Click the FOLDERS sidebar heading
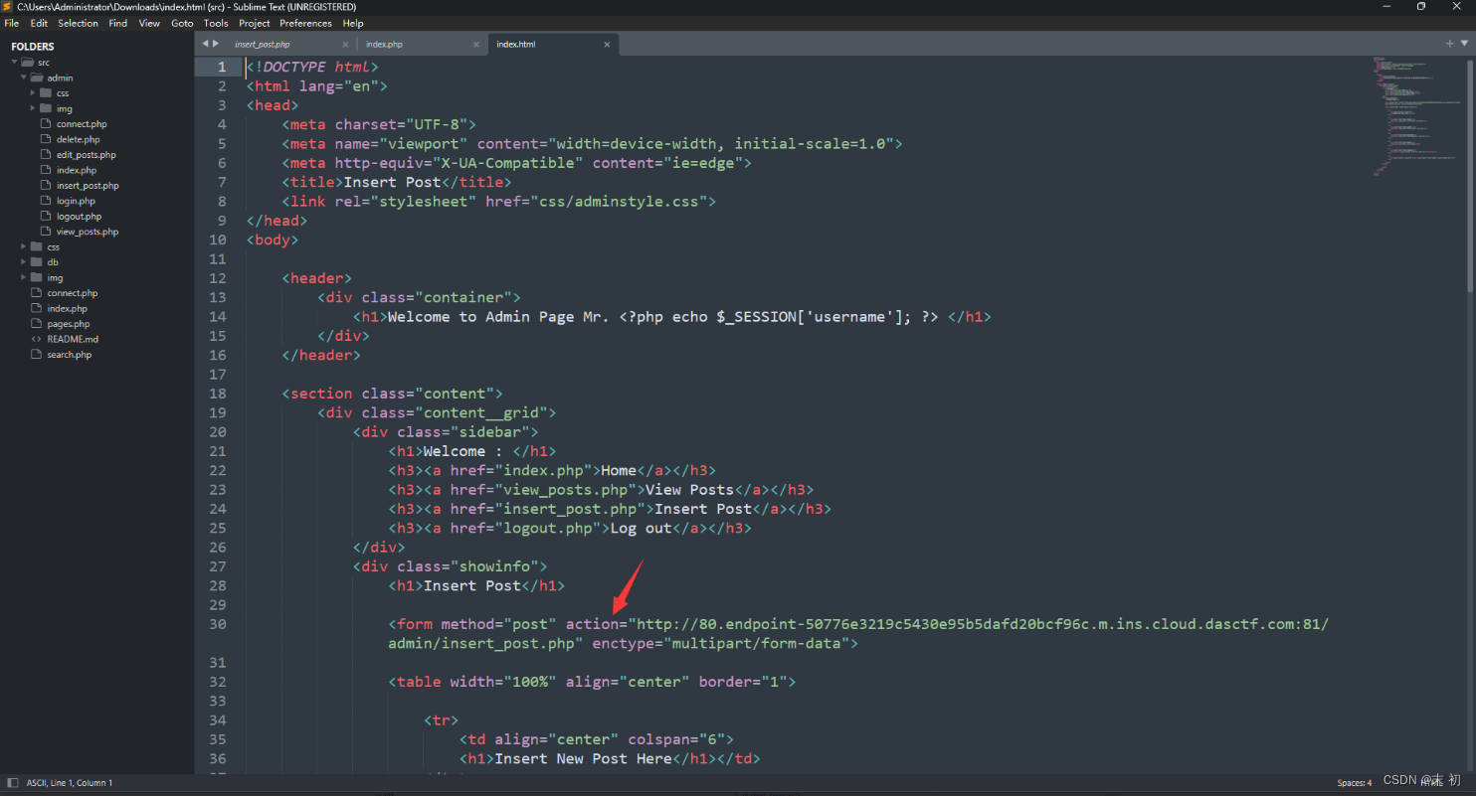 [33, 47]
